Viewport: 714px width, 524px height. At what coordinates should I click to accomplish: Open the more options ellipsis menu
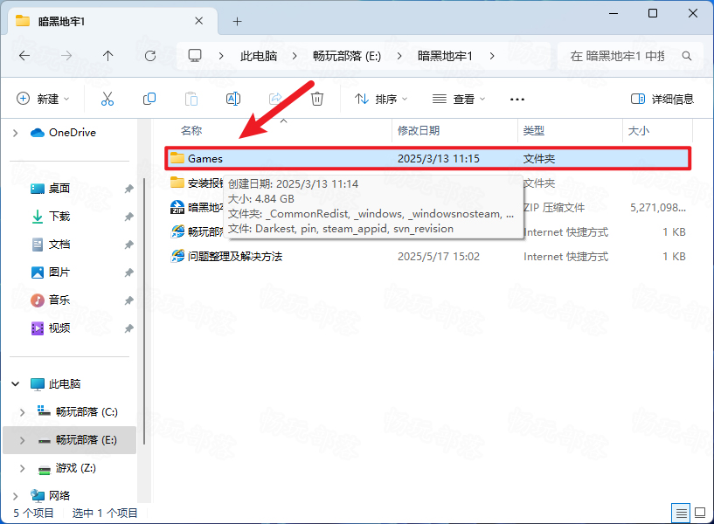517,100
